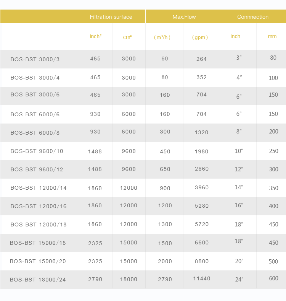Click the BOS-BST 15000/20 model name
Screen dimensions: 286x301
click(x=38, y=261)
